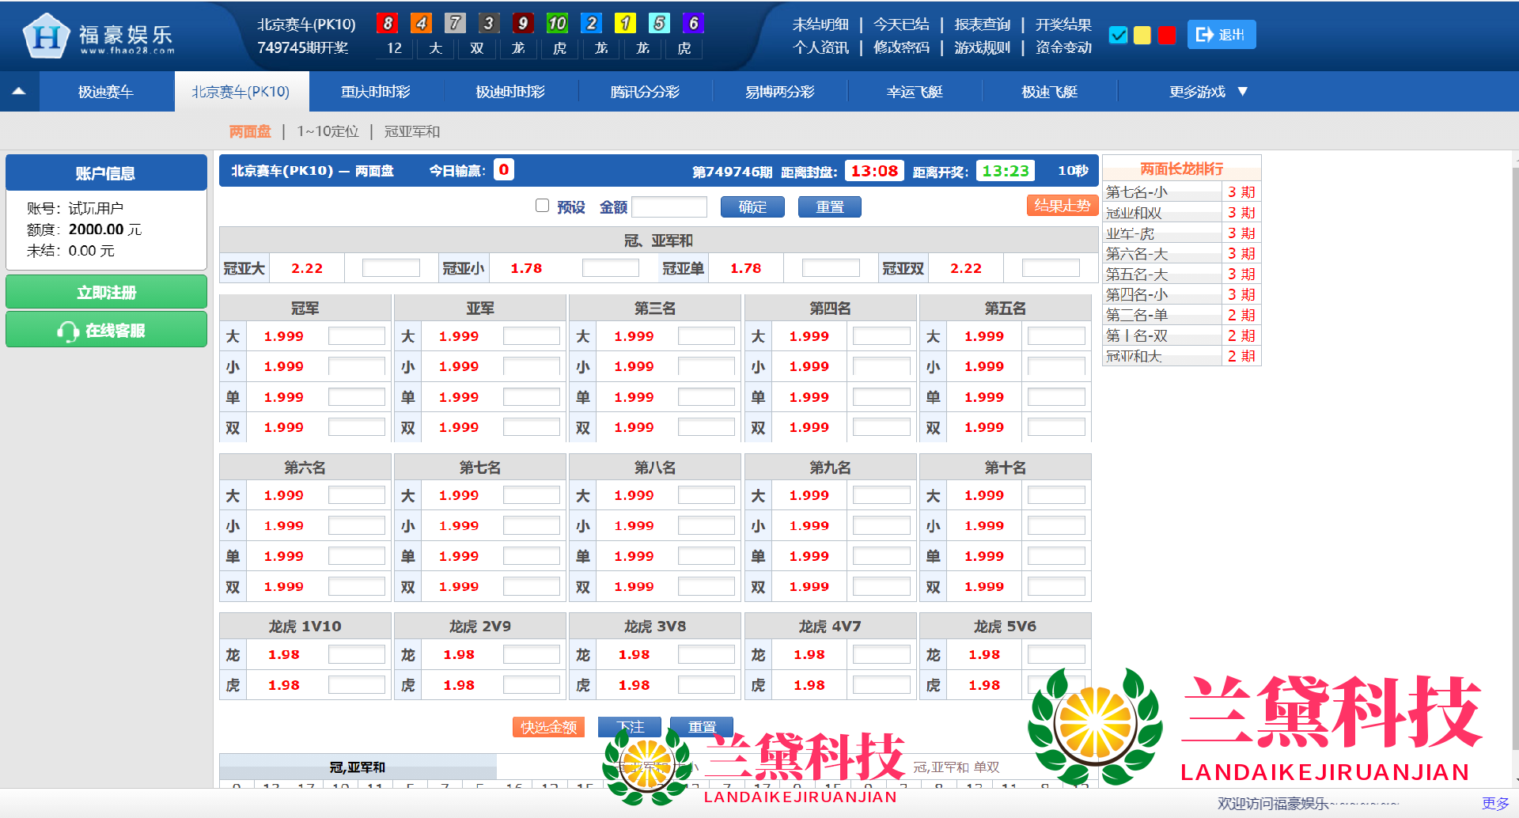This screenshot has width=1519, height=818.
Task: Click the logout arrow icon
Action: [x=1204, y=35]
